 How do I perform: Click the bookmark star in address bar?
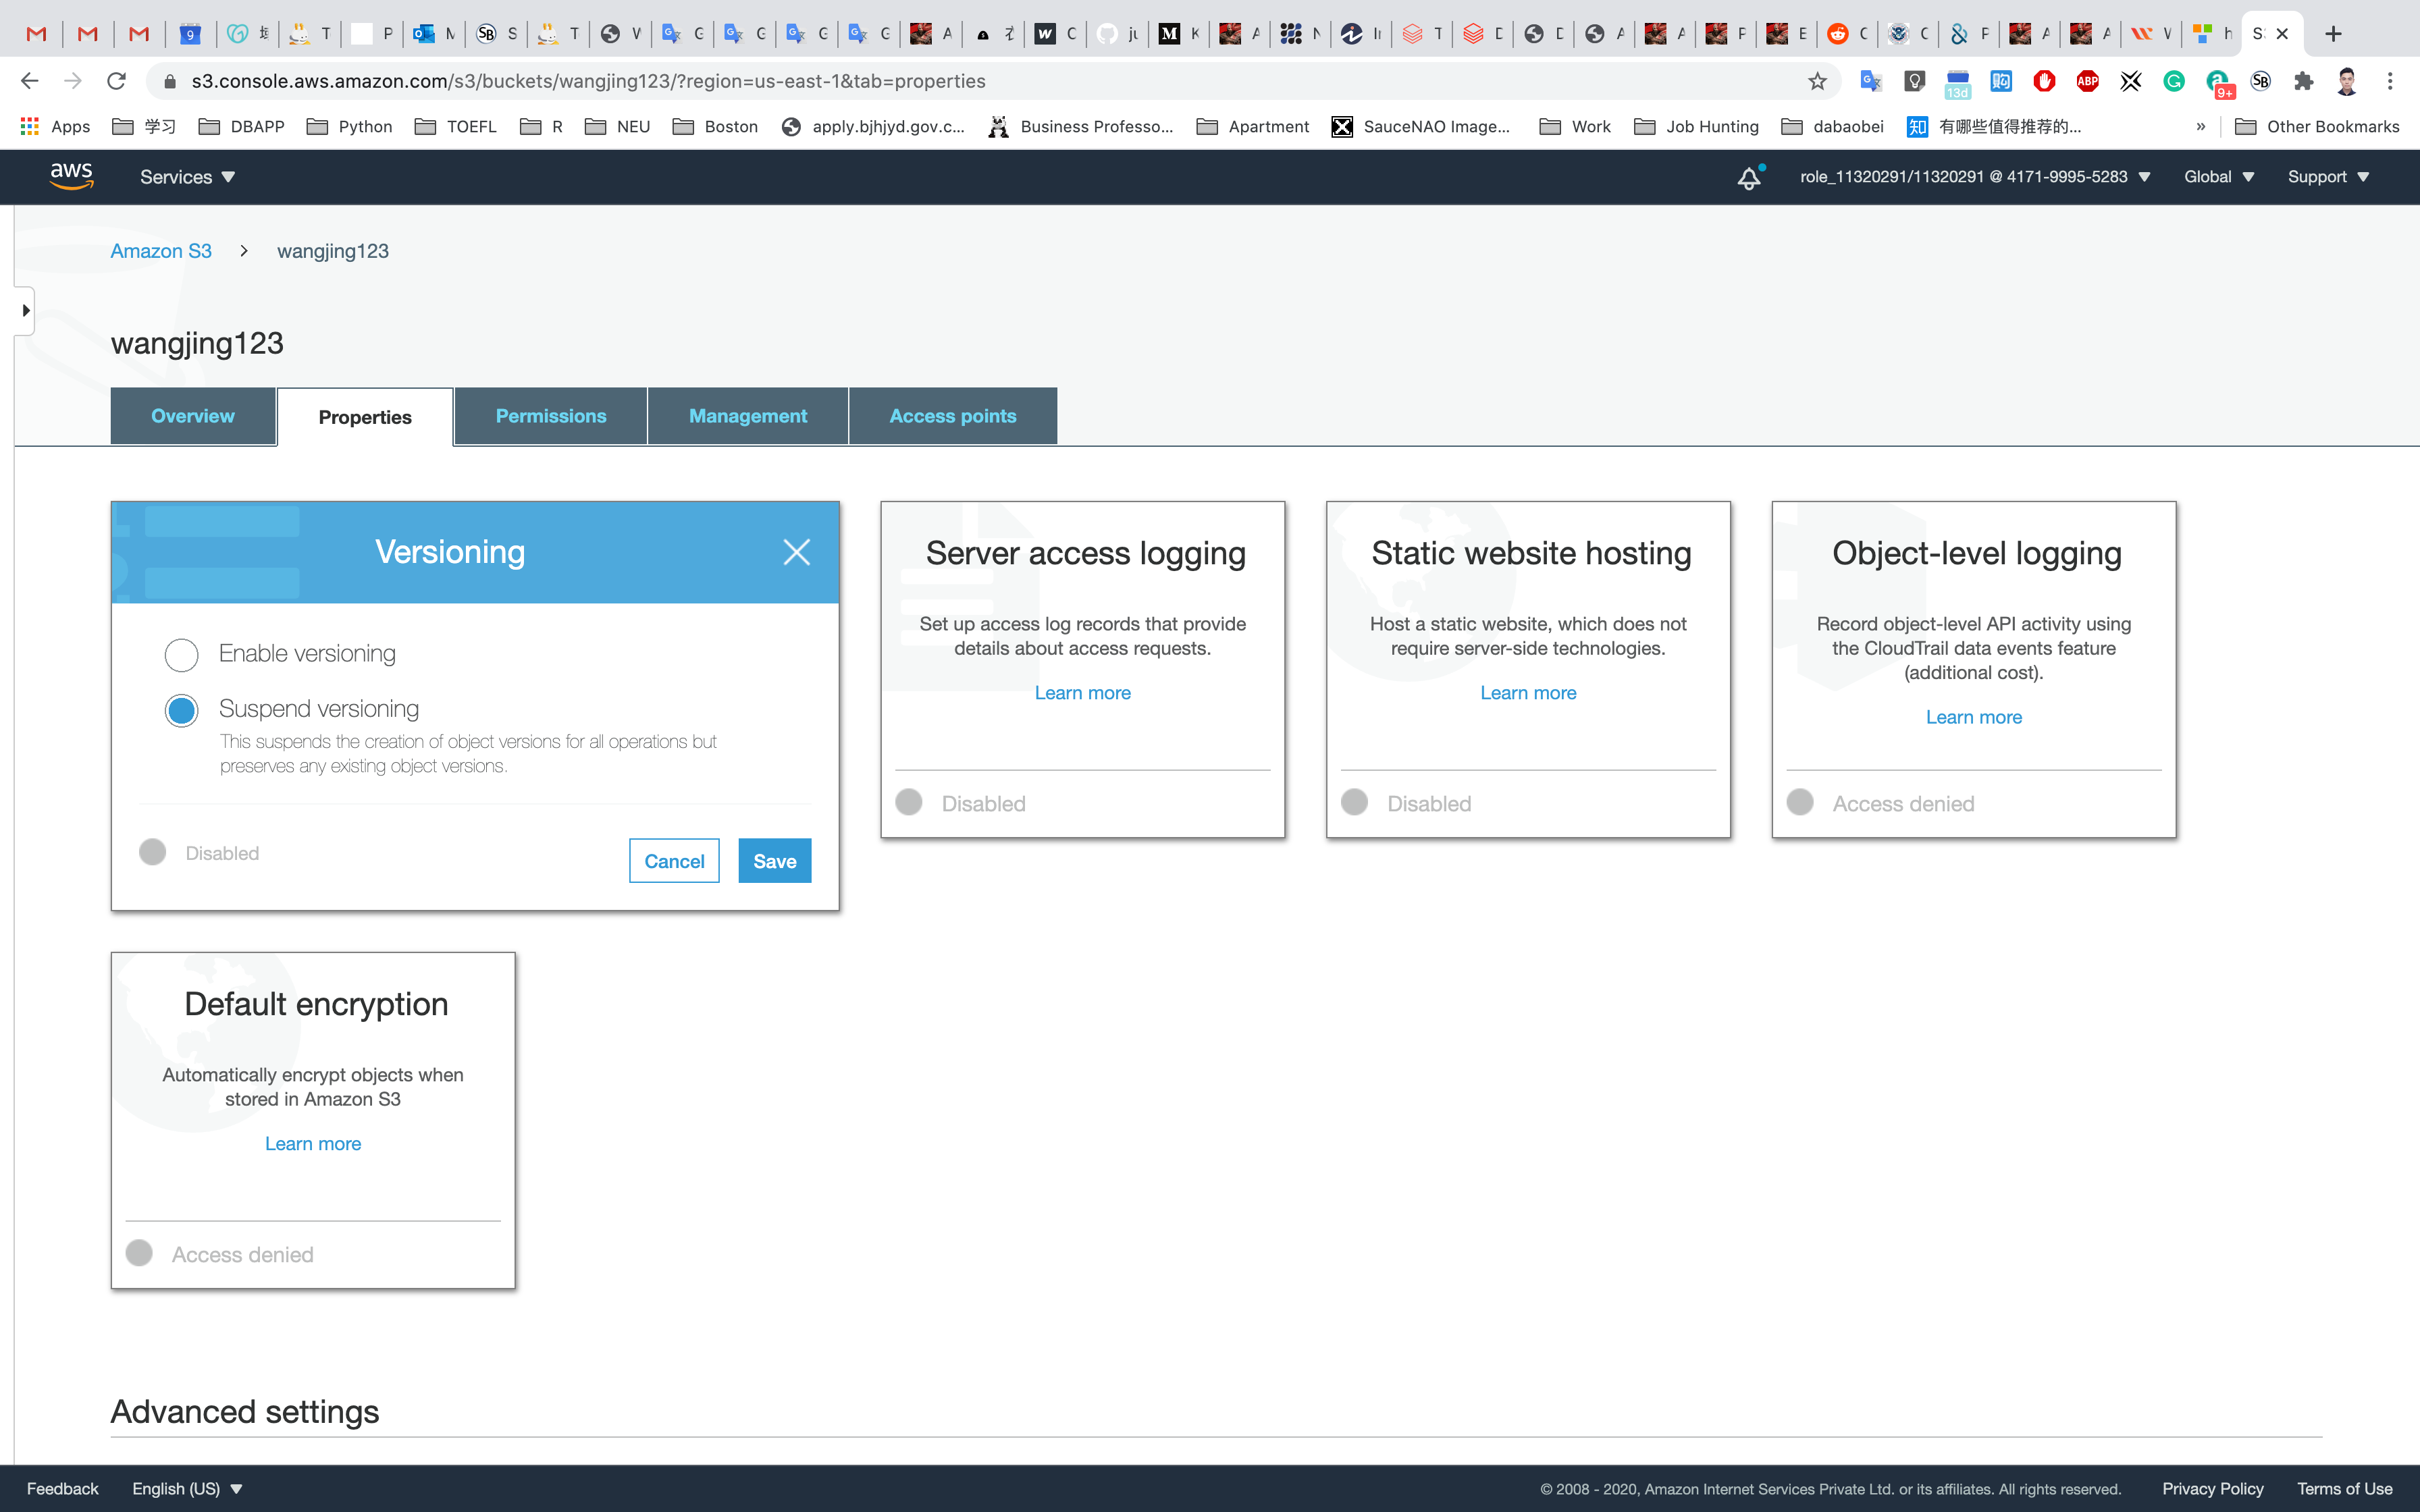point(1817,81)
